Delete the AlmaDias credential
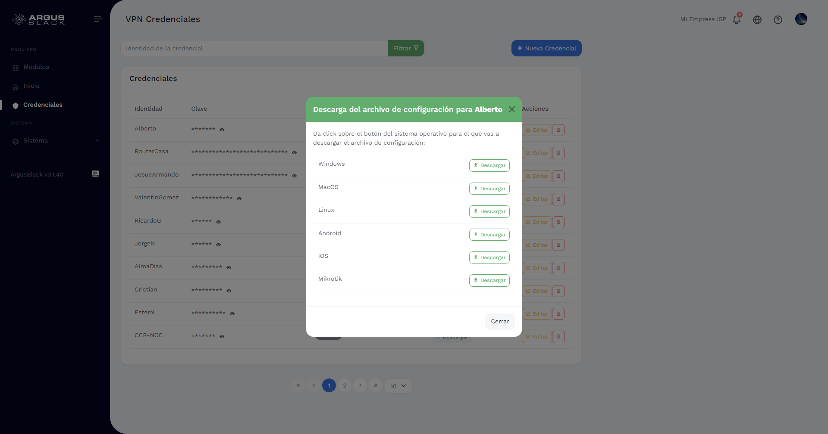The height and width of the screenshot is (434, 828). click(x=558, y=268)
